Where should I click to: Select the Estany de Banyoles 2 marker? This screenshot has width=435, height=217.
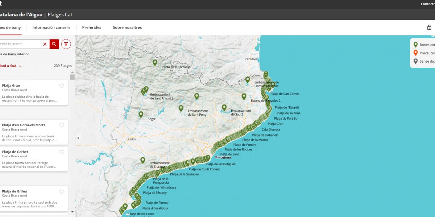coord(244,97)
